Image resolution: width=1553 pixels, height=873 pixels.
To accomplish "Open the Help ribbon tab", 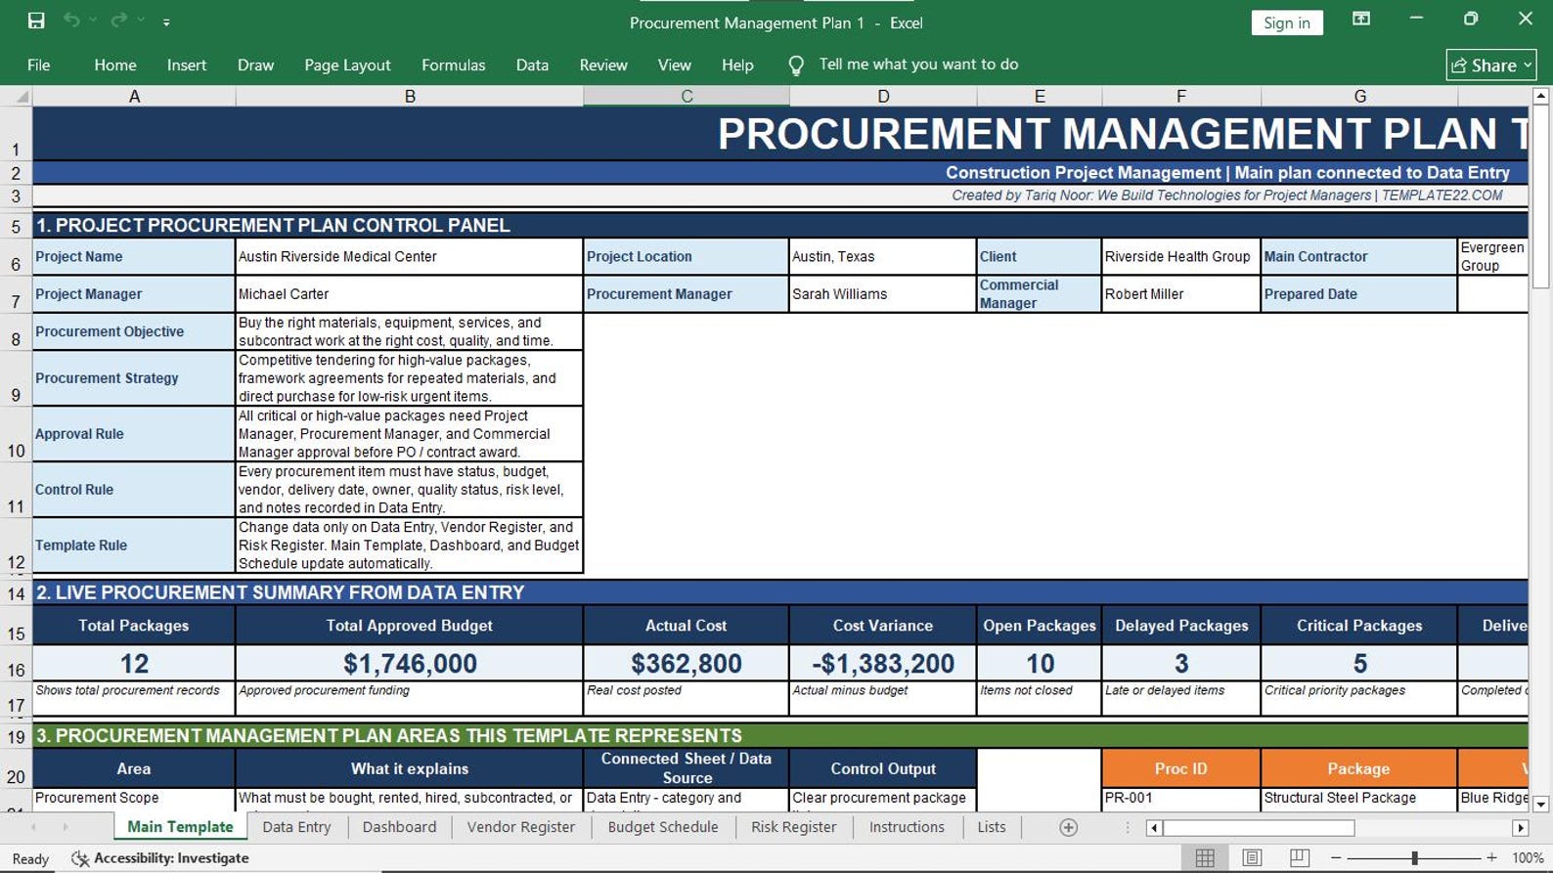I will click(737, 65).
